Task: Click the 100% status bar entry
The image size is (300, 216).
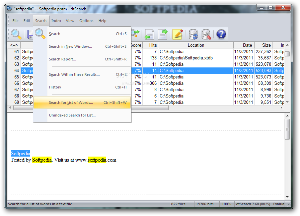Action: point(226,204)
